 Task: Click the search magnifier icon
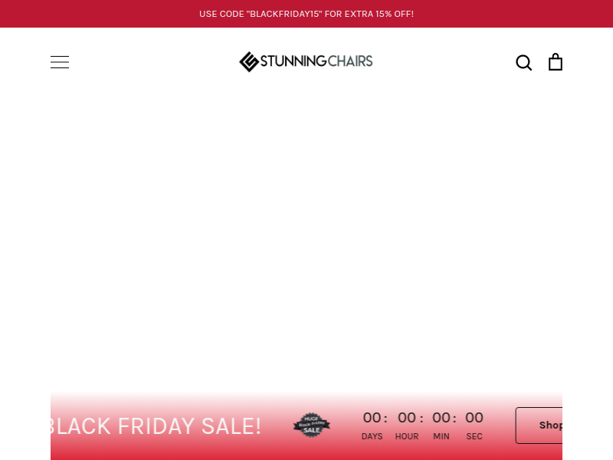[523, 62]
